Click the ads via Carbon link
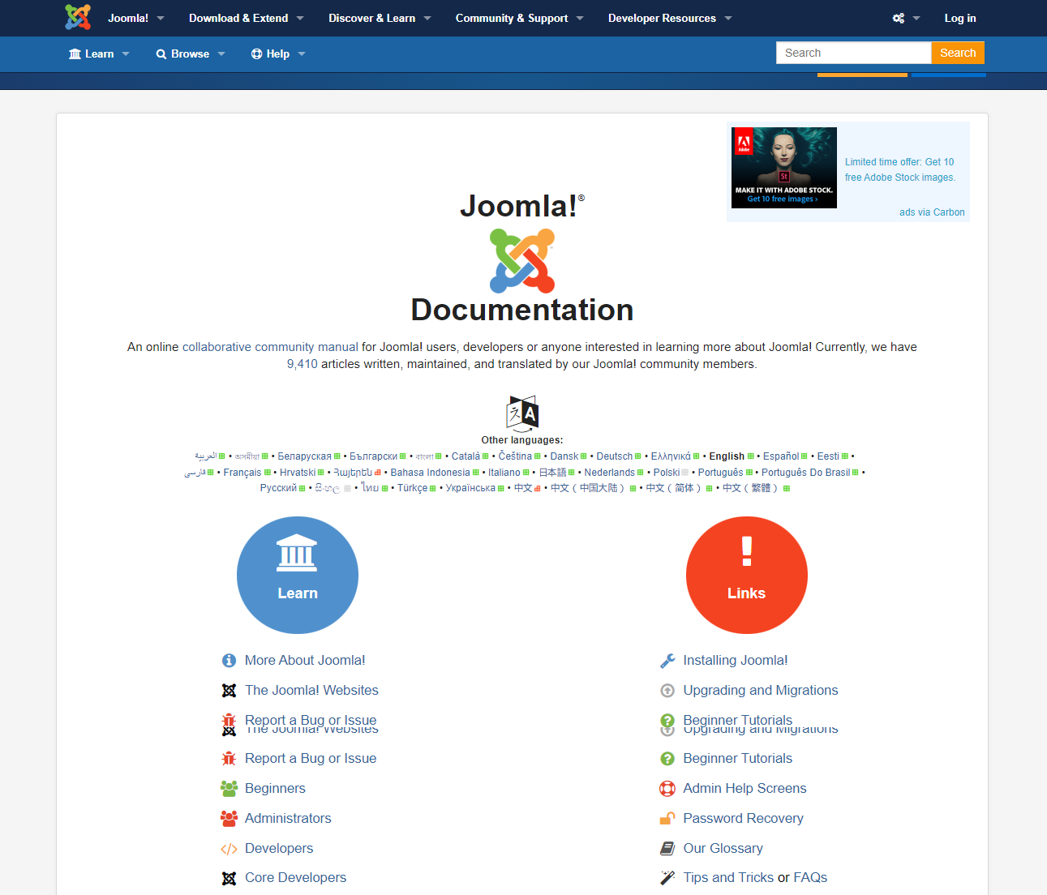This screenshot has width=1047, height=895. (x=932, y=212)
